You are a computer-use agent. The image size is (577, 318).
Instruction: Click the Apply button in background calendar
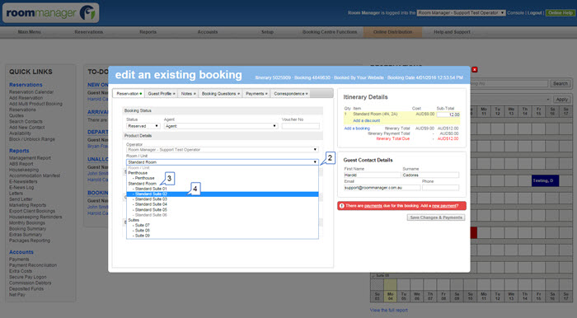[x=561, y=100]
